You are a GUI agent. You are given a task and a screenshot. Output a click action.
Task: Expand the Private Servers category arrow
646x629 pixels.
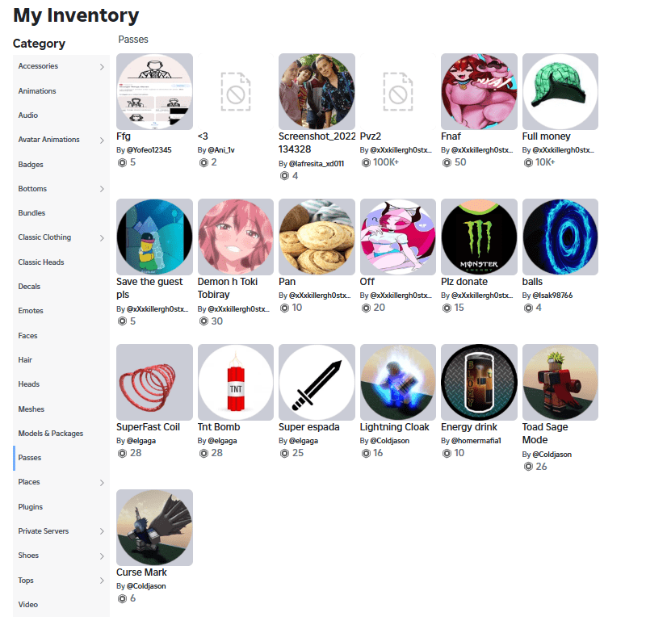point(102,531)
